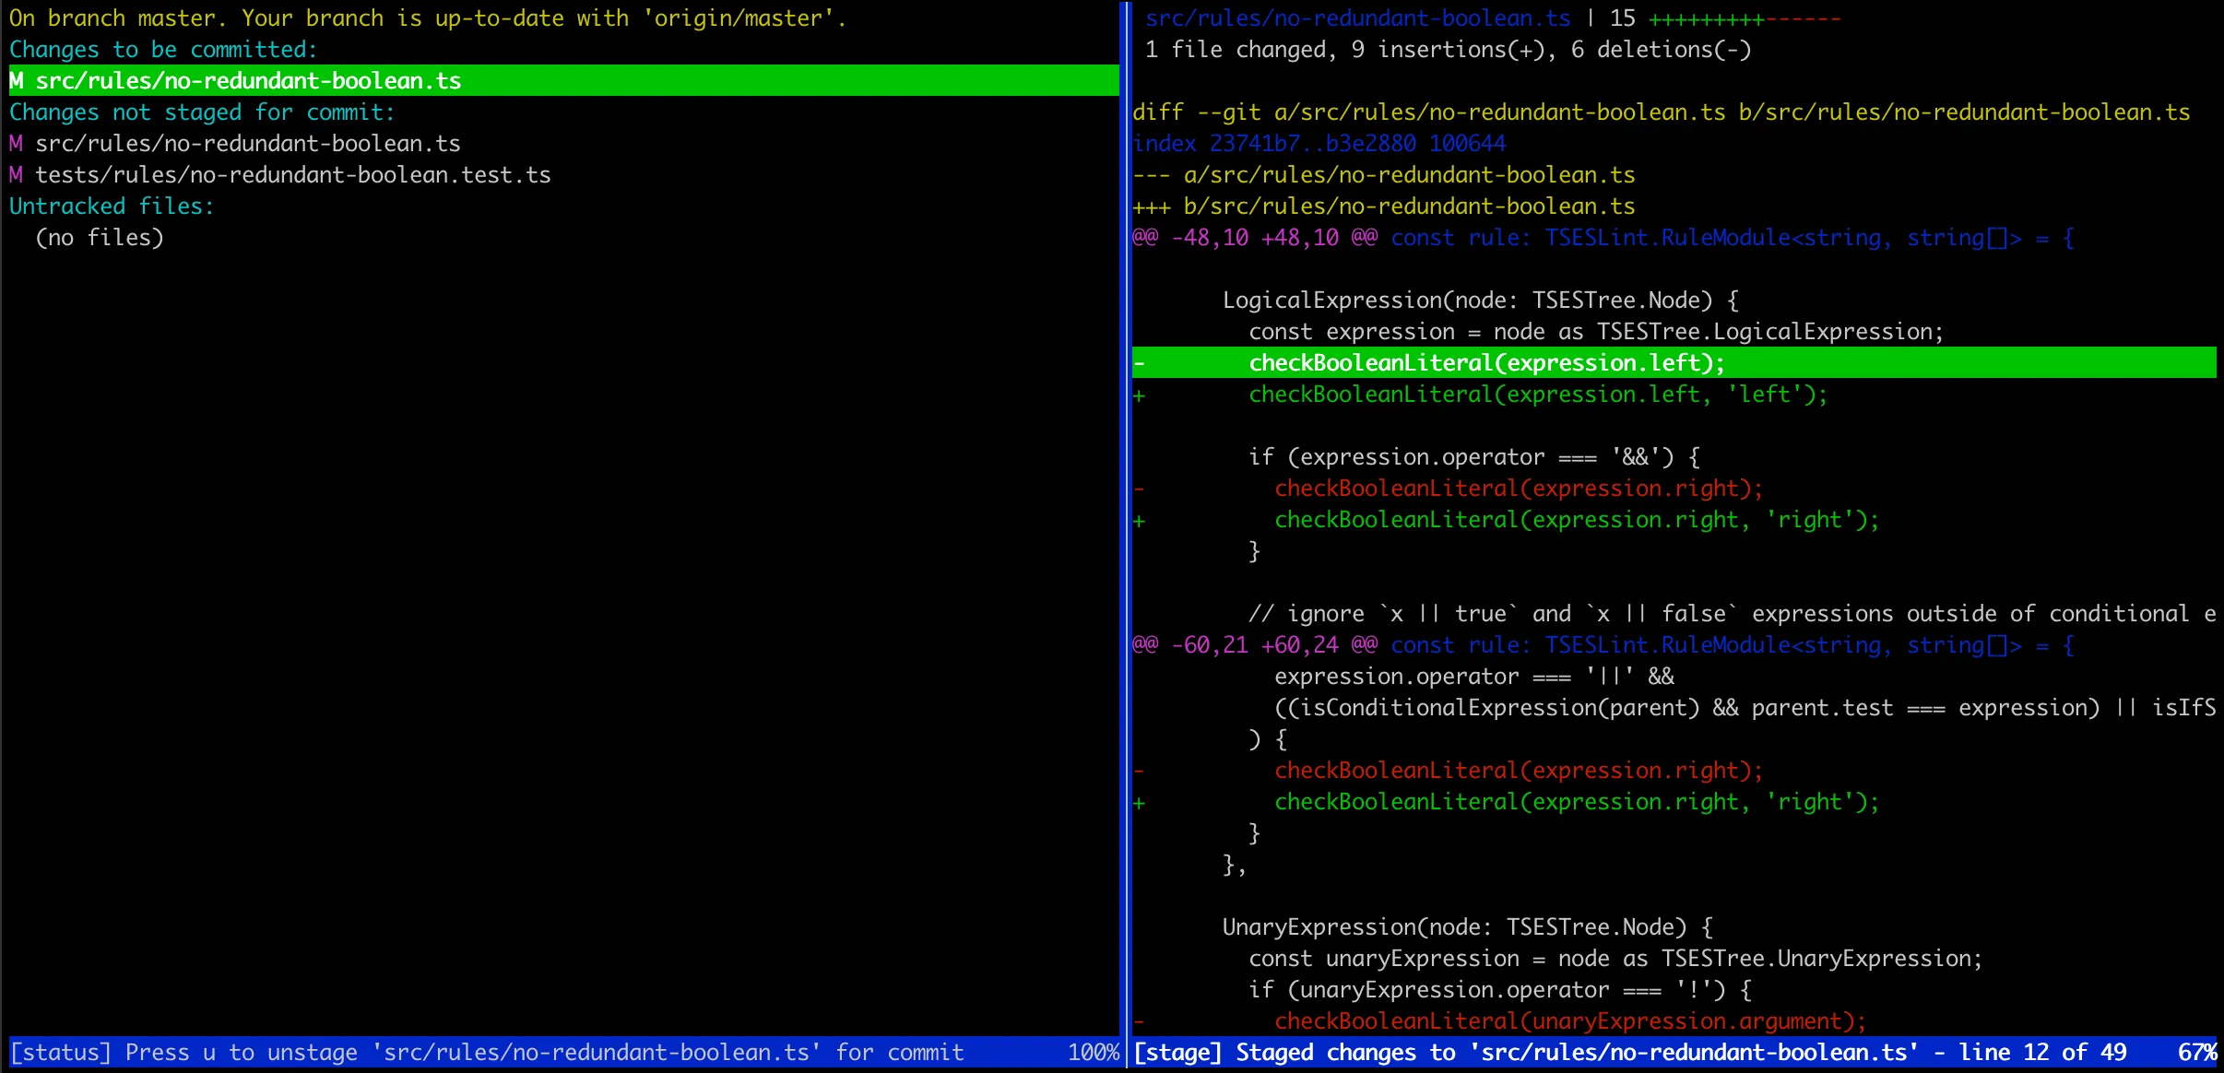Click 'Untracked files:' header
Screen dimensions: 2224x1073
112,206
